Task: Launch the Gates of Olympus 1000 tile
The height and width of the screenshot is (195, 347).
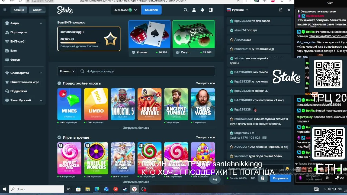Action: (123, 158)
